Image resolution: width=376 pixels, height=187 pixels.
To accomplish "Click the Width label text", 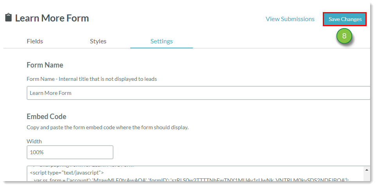I will coord(34,141).
